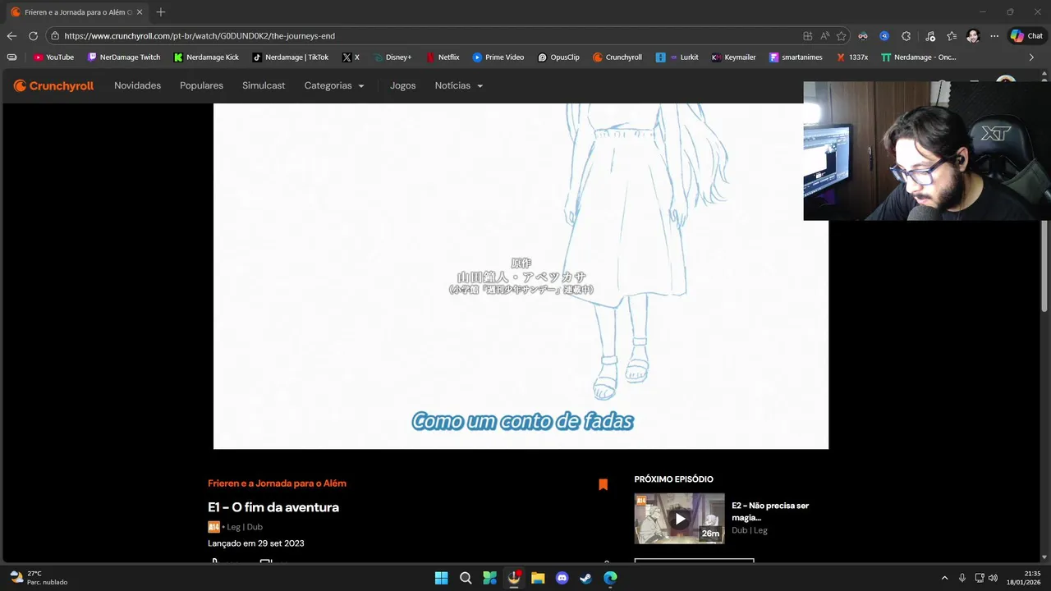The width and height of the screenshot is (1051, 591).
Task: Open the Nerdamage | TikTok bookmark
Action: tap(290, 57)
